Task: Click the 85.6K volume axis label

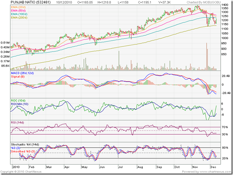Action: [5, 66]
